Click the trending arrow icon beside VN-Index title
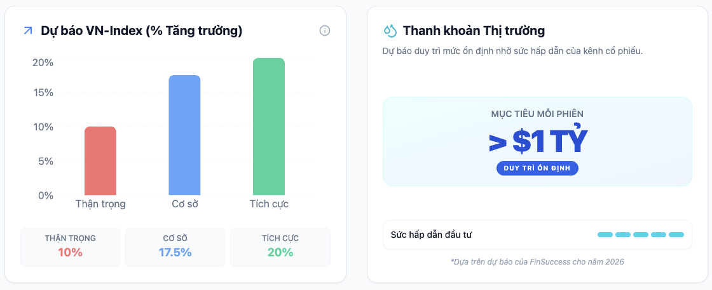The width and height of the screenshot is (712, 290). (x=27, y=31)
